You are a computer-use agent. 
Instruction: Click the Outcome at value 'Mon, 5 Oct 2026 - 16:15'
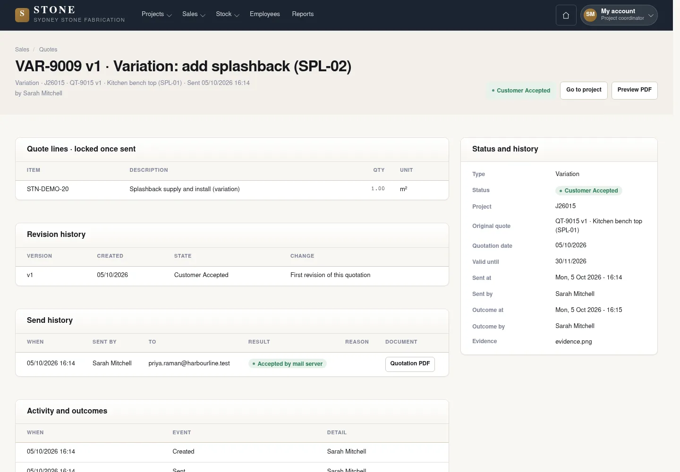(x=588, y=310)
